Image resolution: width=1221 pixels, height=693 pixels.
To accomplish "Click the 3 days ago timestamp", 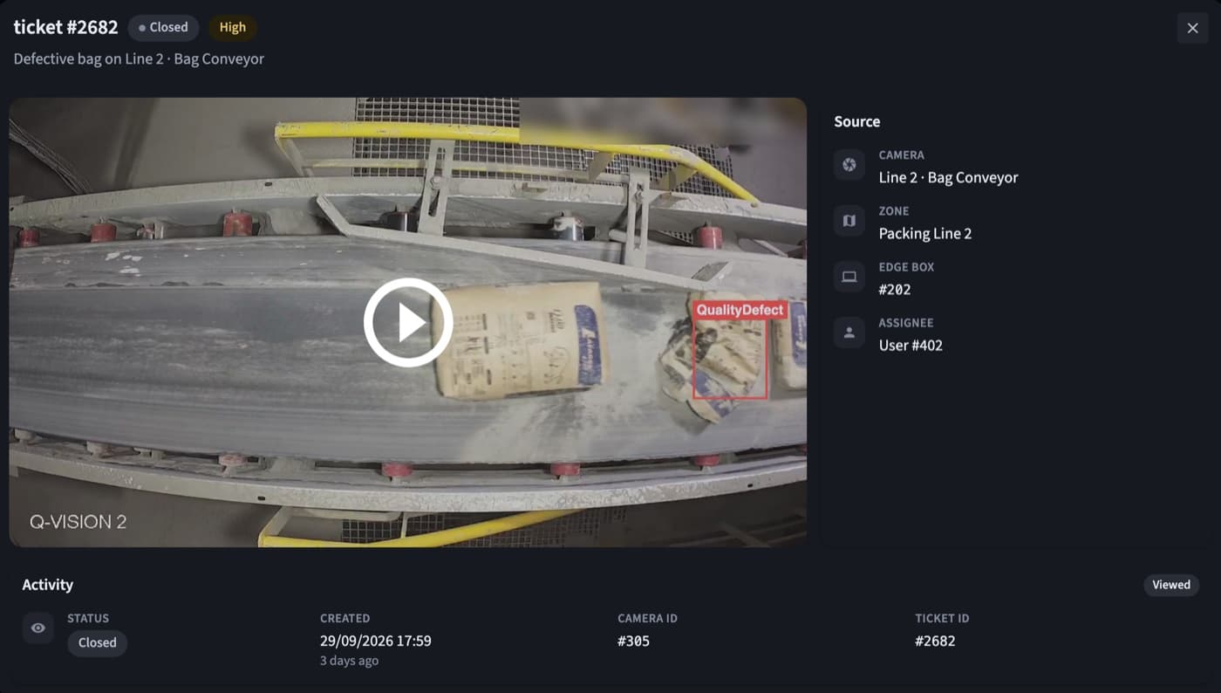I will [x=349, y=661].
